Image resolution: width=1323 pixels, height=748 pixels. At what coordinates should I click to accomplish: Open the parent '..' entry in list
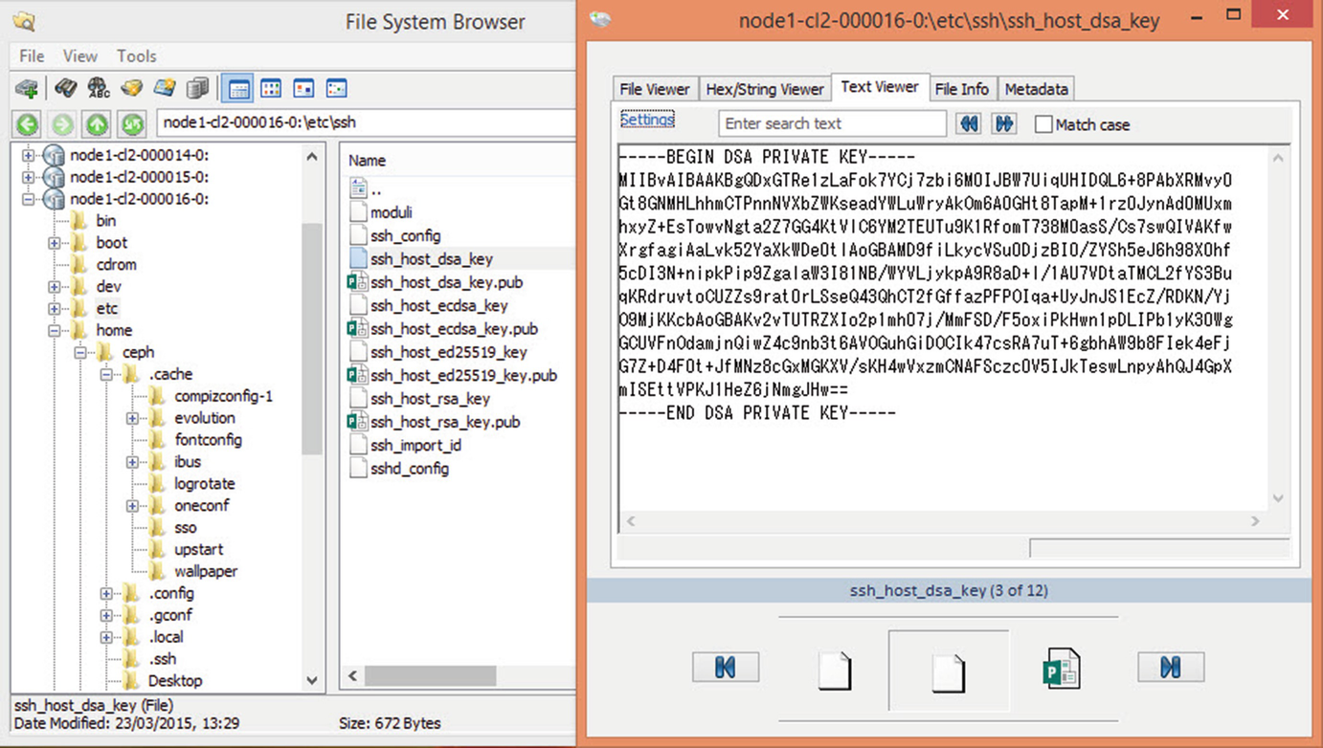point(375,189)
